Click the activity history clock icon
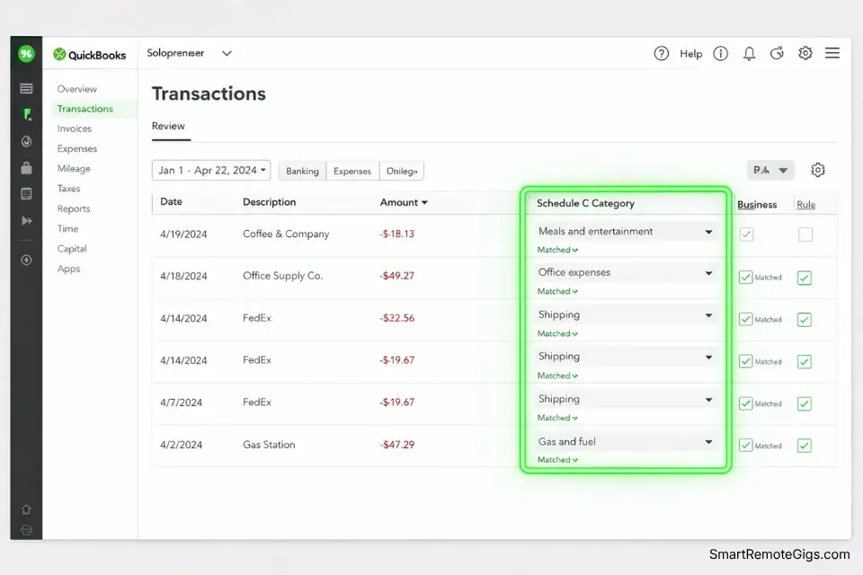Viewport: 863px width, 575px height. [x=777, y=53]
